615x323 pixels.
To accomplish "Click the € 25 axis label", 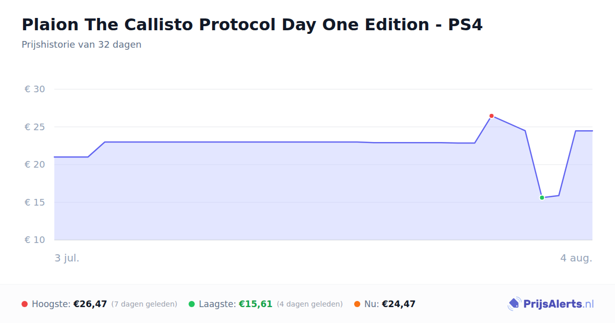I will [35, 127].
